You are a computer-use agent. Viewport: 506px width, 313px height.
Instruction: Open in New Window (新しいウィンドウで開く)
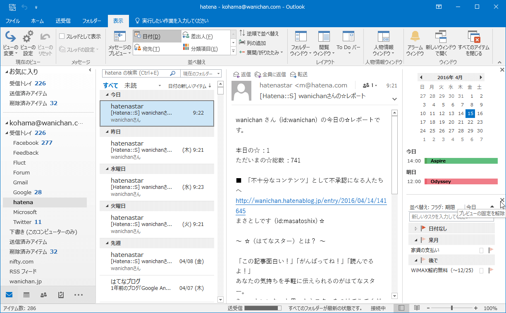441,44
